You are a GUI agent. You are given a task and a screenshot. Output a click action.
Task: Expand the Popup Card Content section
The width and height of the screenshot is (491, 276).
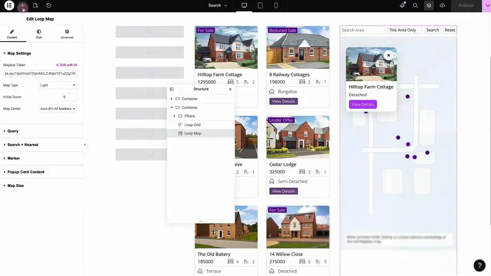click(x=26, y=172)
